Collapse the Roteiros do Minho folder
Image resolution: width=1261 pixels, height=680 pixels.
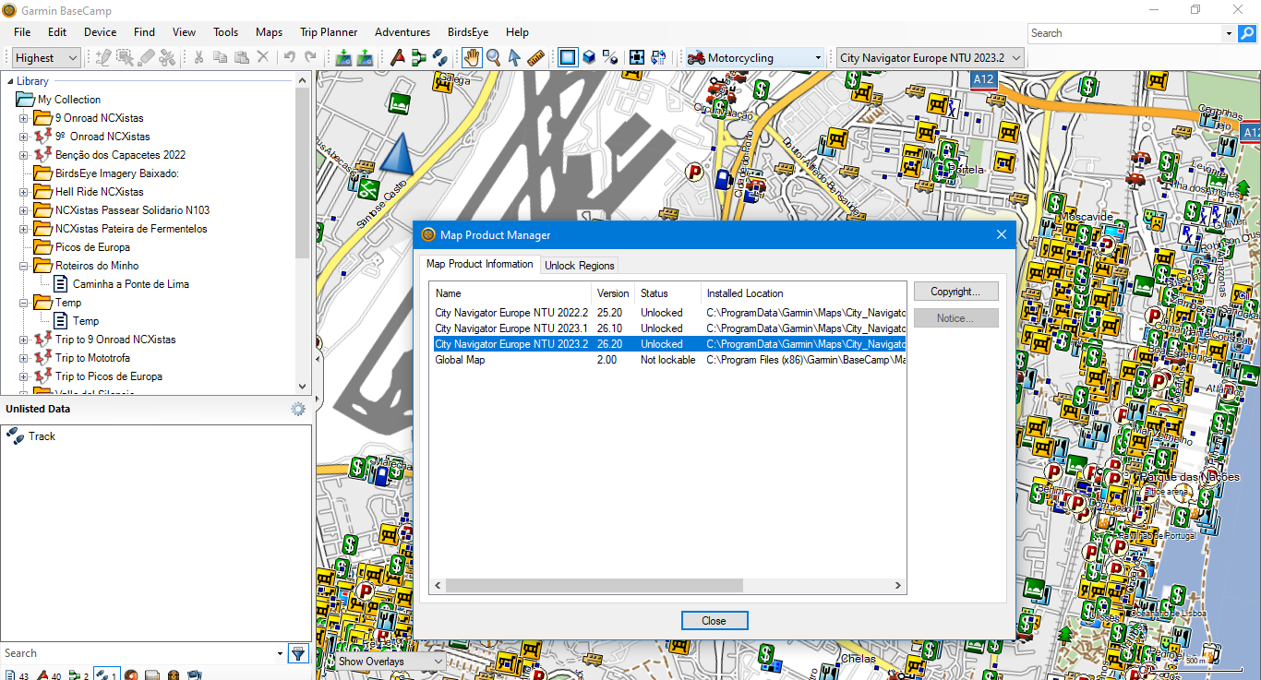(x=24, y=266)
